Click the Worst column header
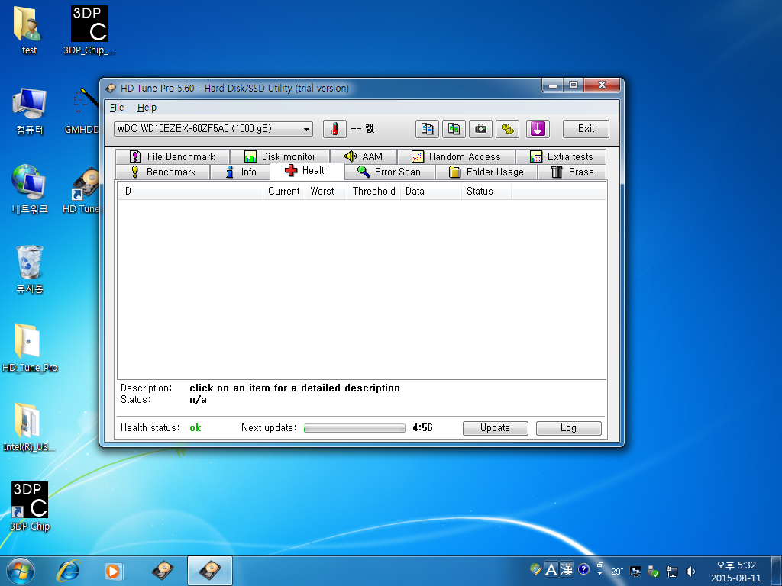Image resolution: width=782 pixels, height=586 pixels. (x=325, y=192)
